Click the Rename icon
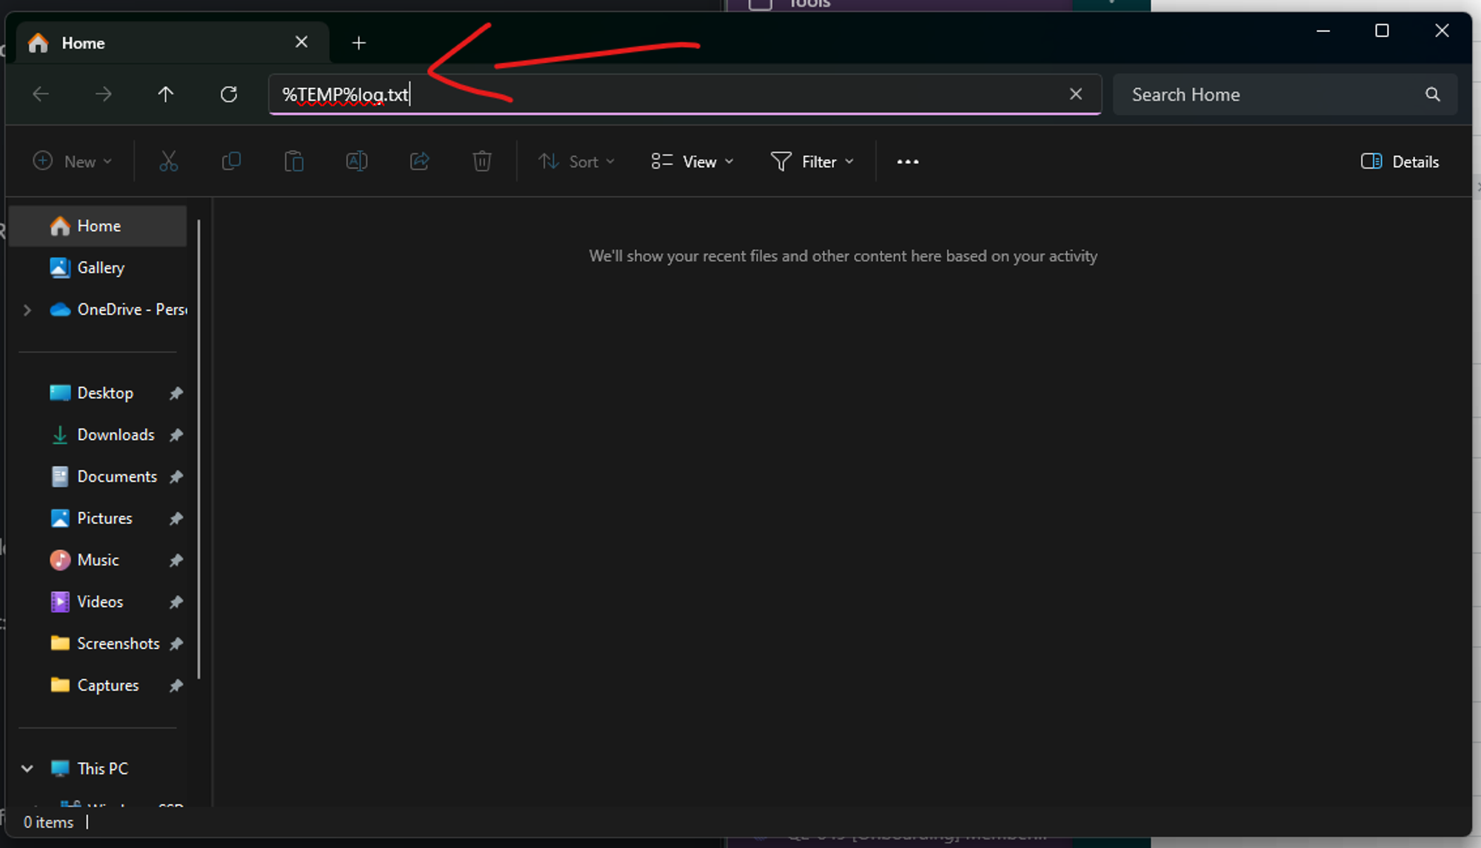 coord(356,161)
